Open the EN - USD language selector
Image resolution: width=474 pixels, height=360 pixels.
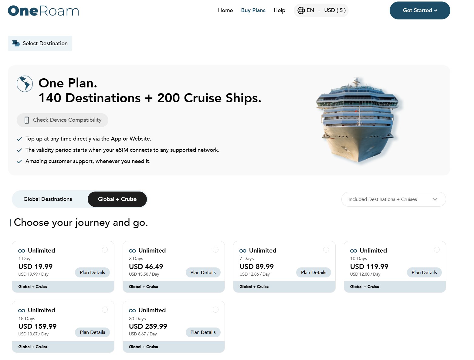click(321, 10)
